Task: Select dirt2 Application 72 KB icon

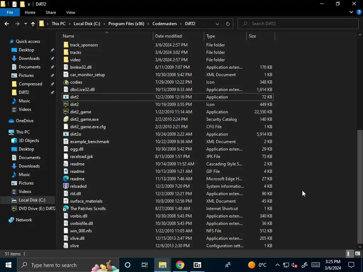Action: (66, 97)
